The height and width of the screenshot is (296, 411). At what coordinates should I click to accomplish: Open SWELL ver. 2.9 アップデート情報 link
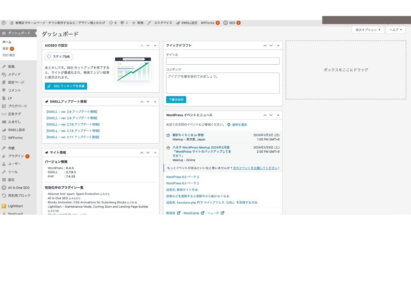72,112
